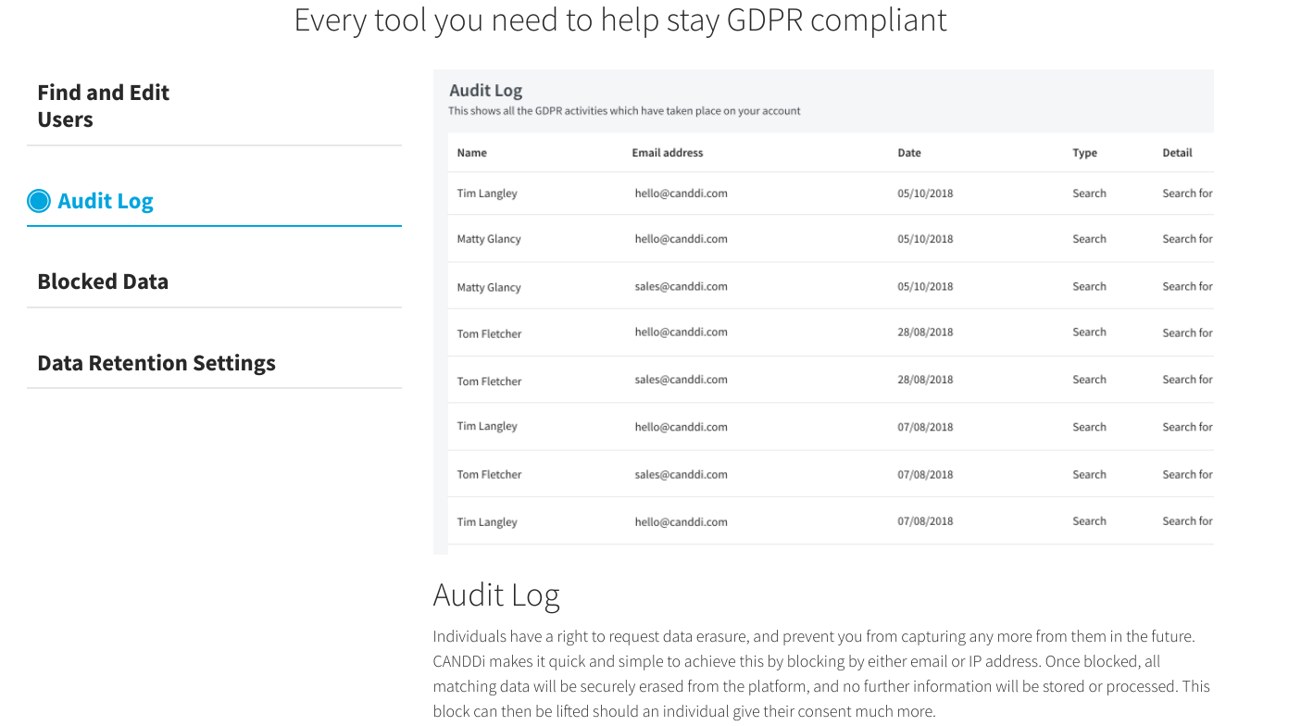The image size is (1301, 726).
Task: Click the Detail column header
Action: pos(1177,153)
